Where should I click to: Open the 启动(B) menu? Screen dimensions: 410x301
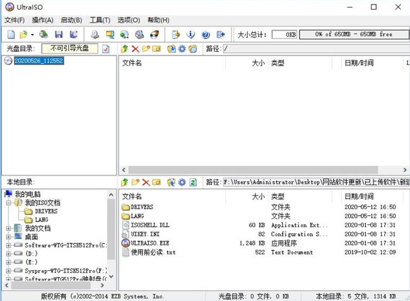[71, 20]
